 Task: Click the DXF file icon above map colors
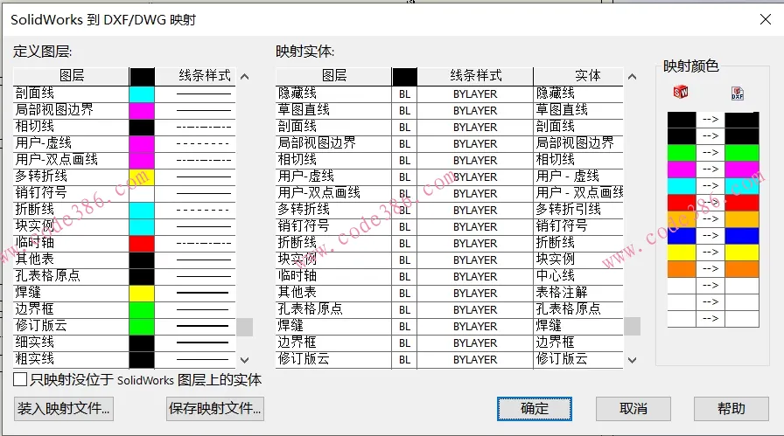(x=738, y=93)
